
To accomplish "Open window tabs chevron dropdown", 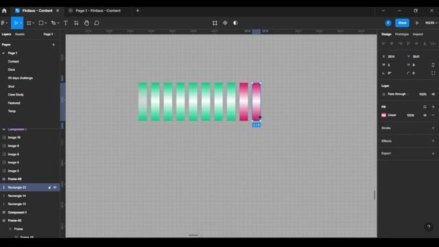I will click(383, 11).
